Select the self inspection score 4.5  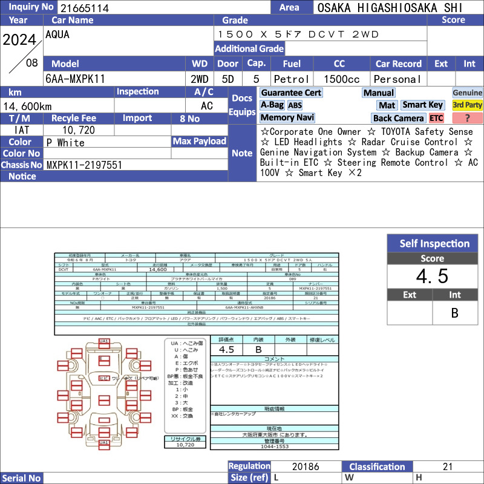click(432, 276)
